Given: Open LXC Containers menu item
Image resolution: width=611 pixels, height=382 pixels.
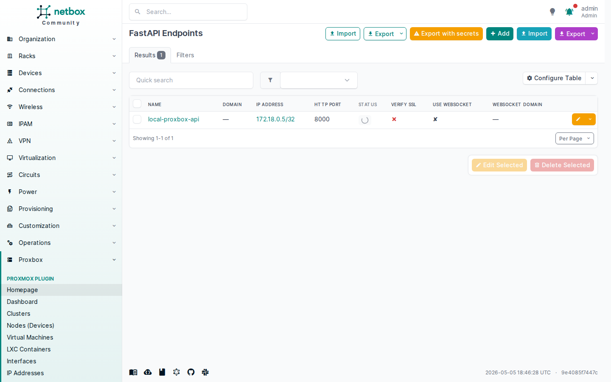Looking at the screenshot, I should pos(61,349).
